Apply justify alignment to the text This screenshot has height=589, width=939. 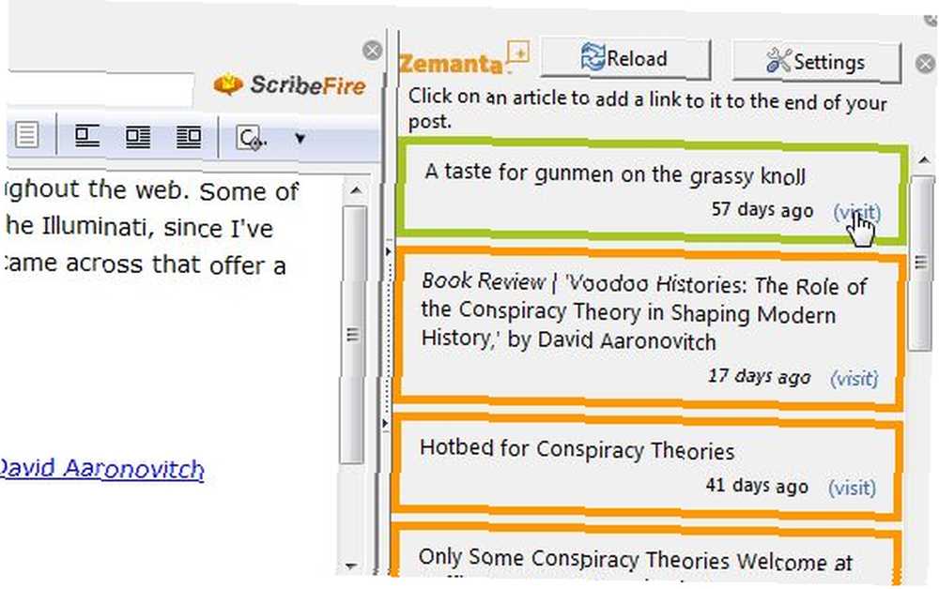pyautogui.click(x=26, y=134)
